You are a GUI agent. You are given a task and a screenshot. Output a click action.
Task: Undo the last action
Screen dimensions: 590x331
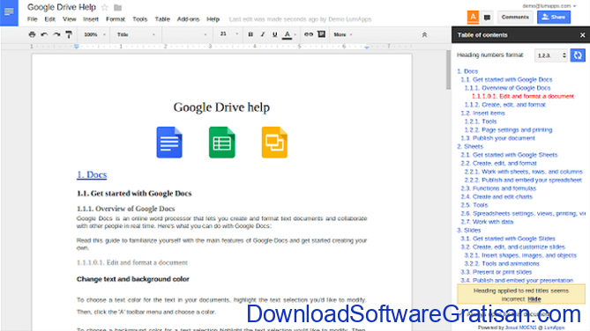click(44, 34)
